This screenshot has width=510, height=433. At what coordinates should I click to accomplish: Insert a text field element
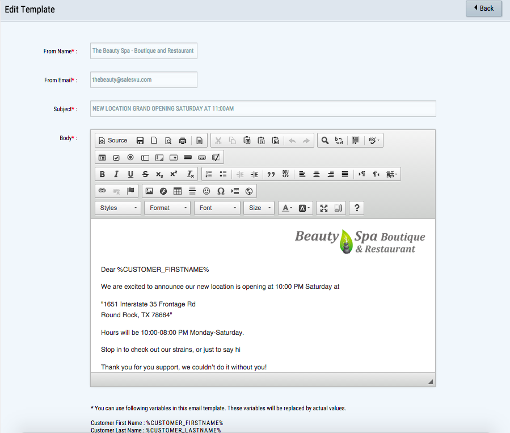tap(145, 158)
